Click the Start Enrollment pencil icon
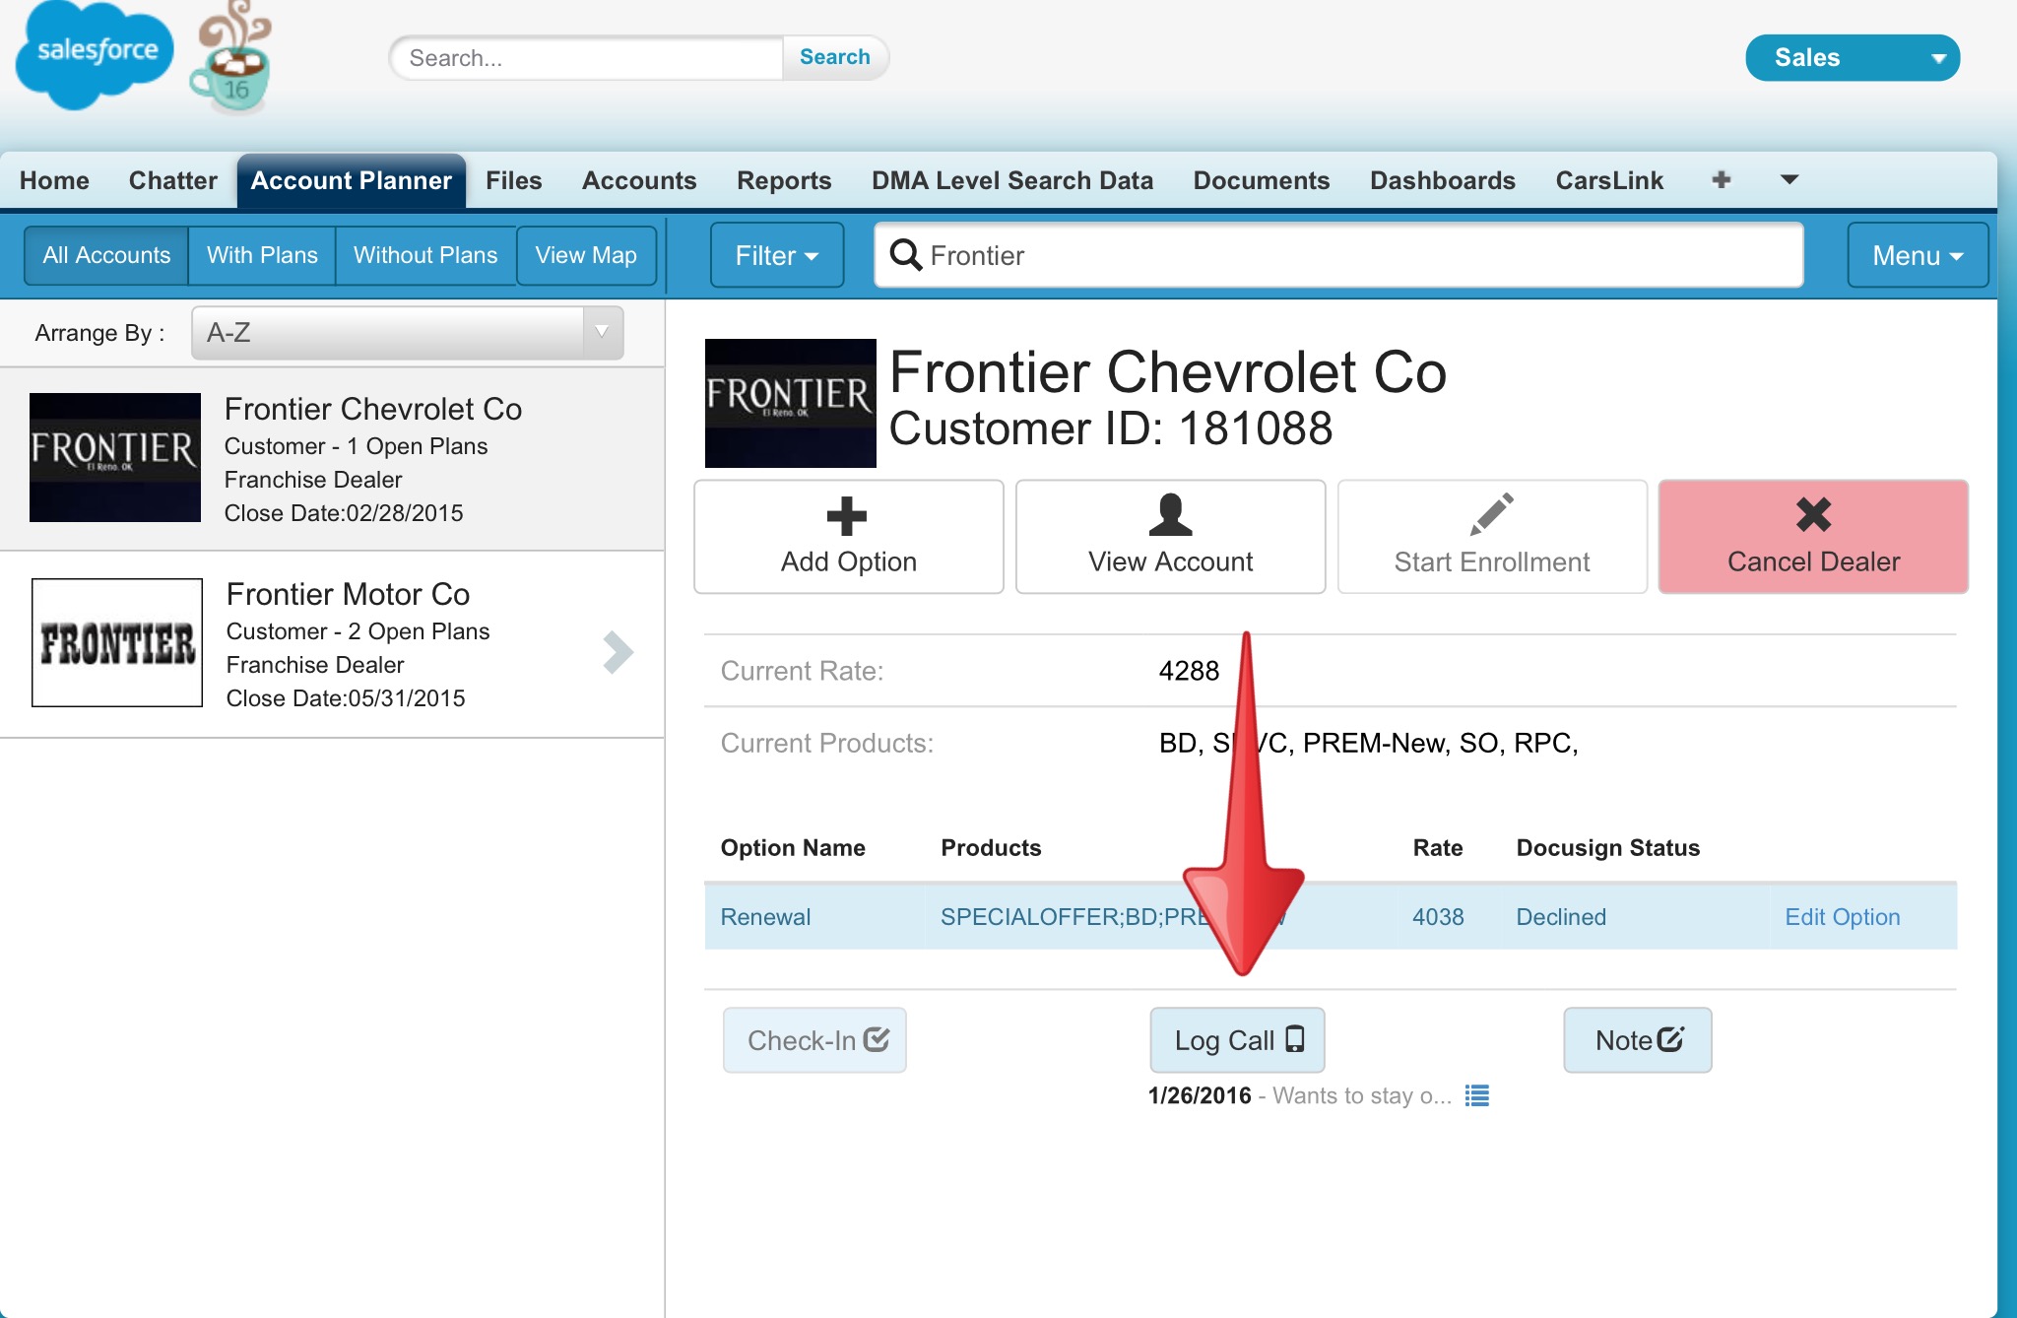This screenshot has height=1318, width=2017. [1491, 514]
